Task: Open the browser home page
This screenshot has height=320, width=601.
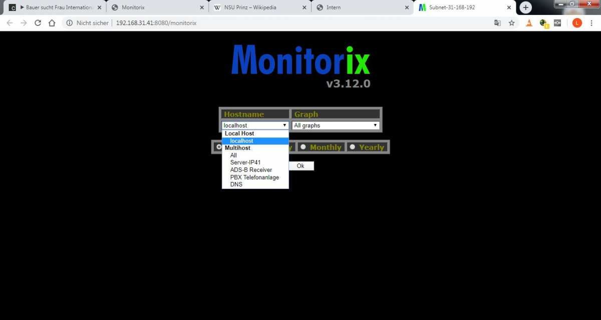Action: [x=52, y=23]
